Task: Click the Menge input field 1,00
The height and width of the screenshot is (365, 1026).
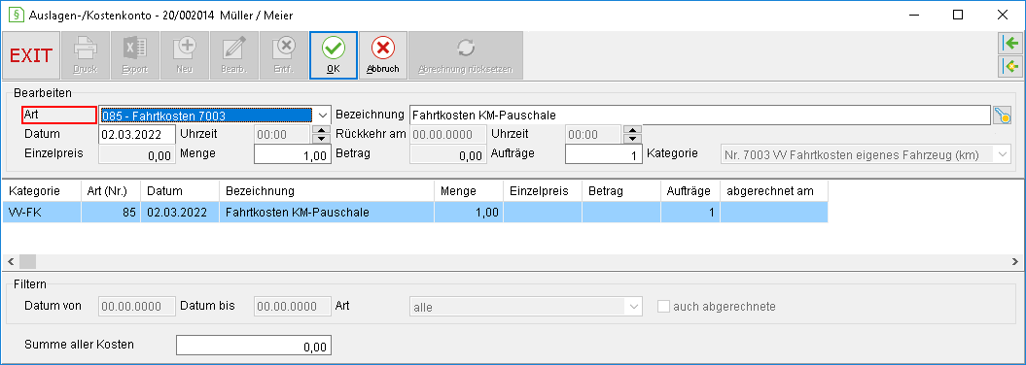Action: point(292,154)
